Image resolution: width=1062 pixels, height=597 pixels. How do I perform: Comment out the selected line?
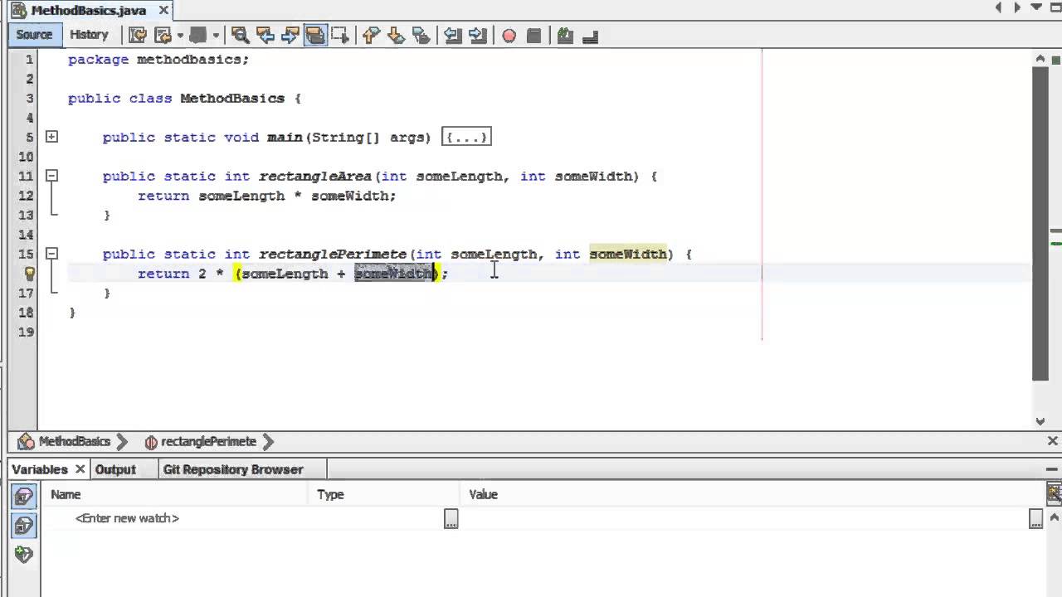[565, 36]
